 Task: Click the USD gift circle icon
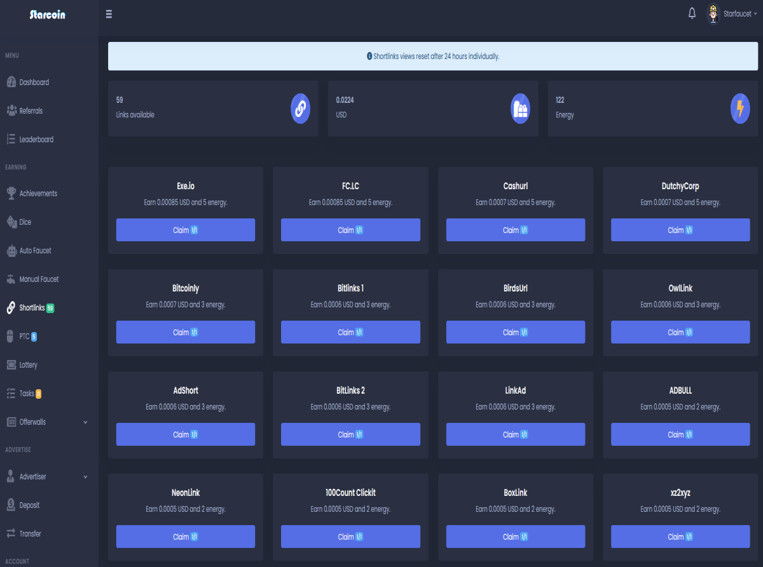click(520, 108)
